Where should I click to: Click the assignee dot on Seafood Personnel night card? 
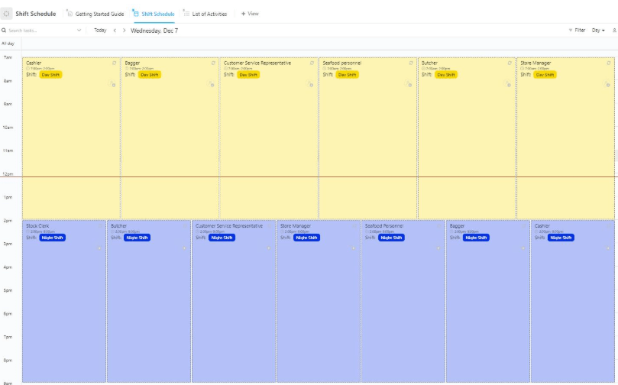click(x=438, y=248)
